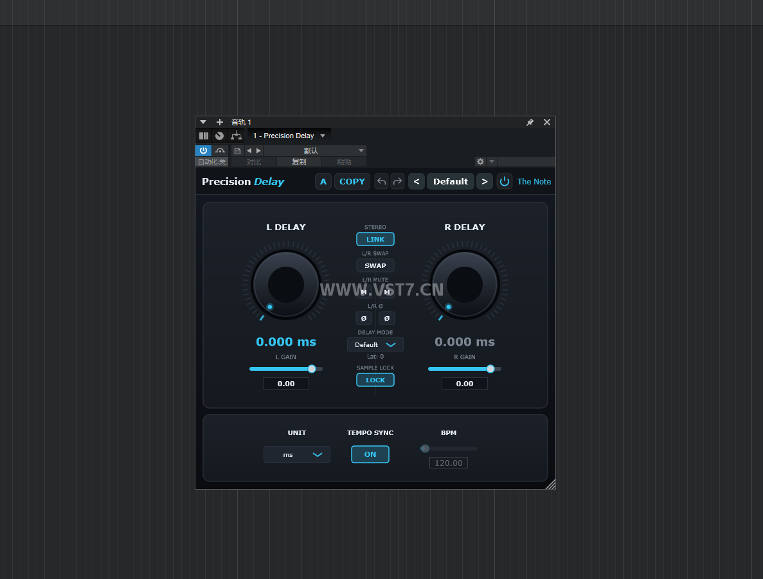Click the bypass arc icon beside power
763x579 pixels.
220,150
